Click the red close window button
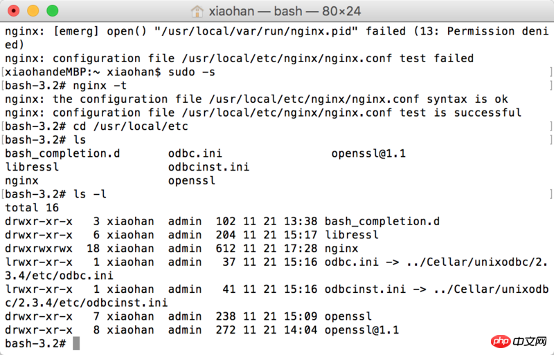Screen dimensions: 554x355 click(13, 11)
